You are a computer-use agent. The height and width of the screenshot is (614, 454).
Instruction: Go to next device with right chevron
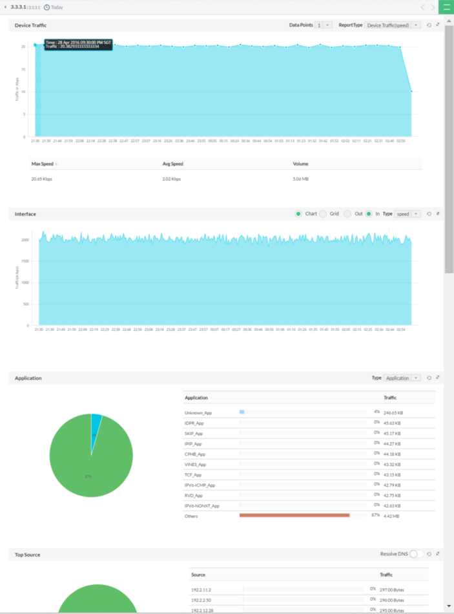coord(433,7)
